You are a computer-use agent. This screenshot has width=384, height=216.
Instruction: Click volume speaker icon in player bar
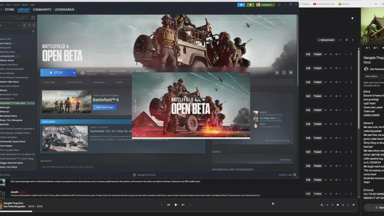point(353,205)
